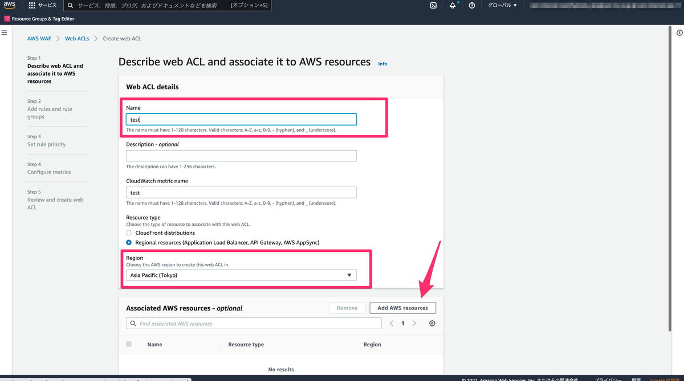Image resolution: width=684 pixels, height=381 pixels.
Task: Toggle the select-all checkbox in resources table
Action: point(129,344)
